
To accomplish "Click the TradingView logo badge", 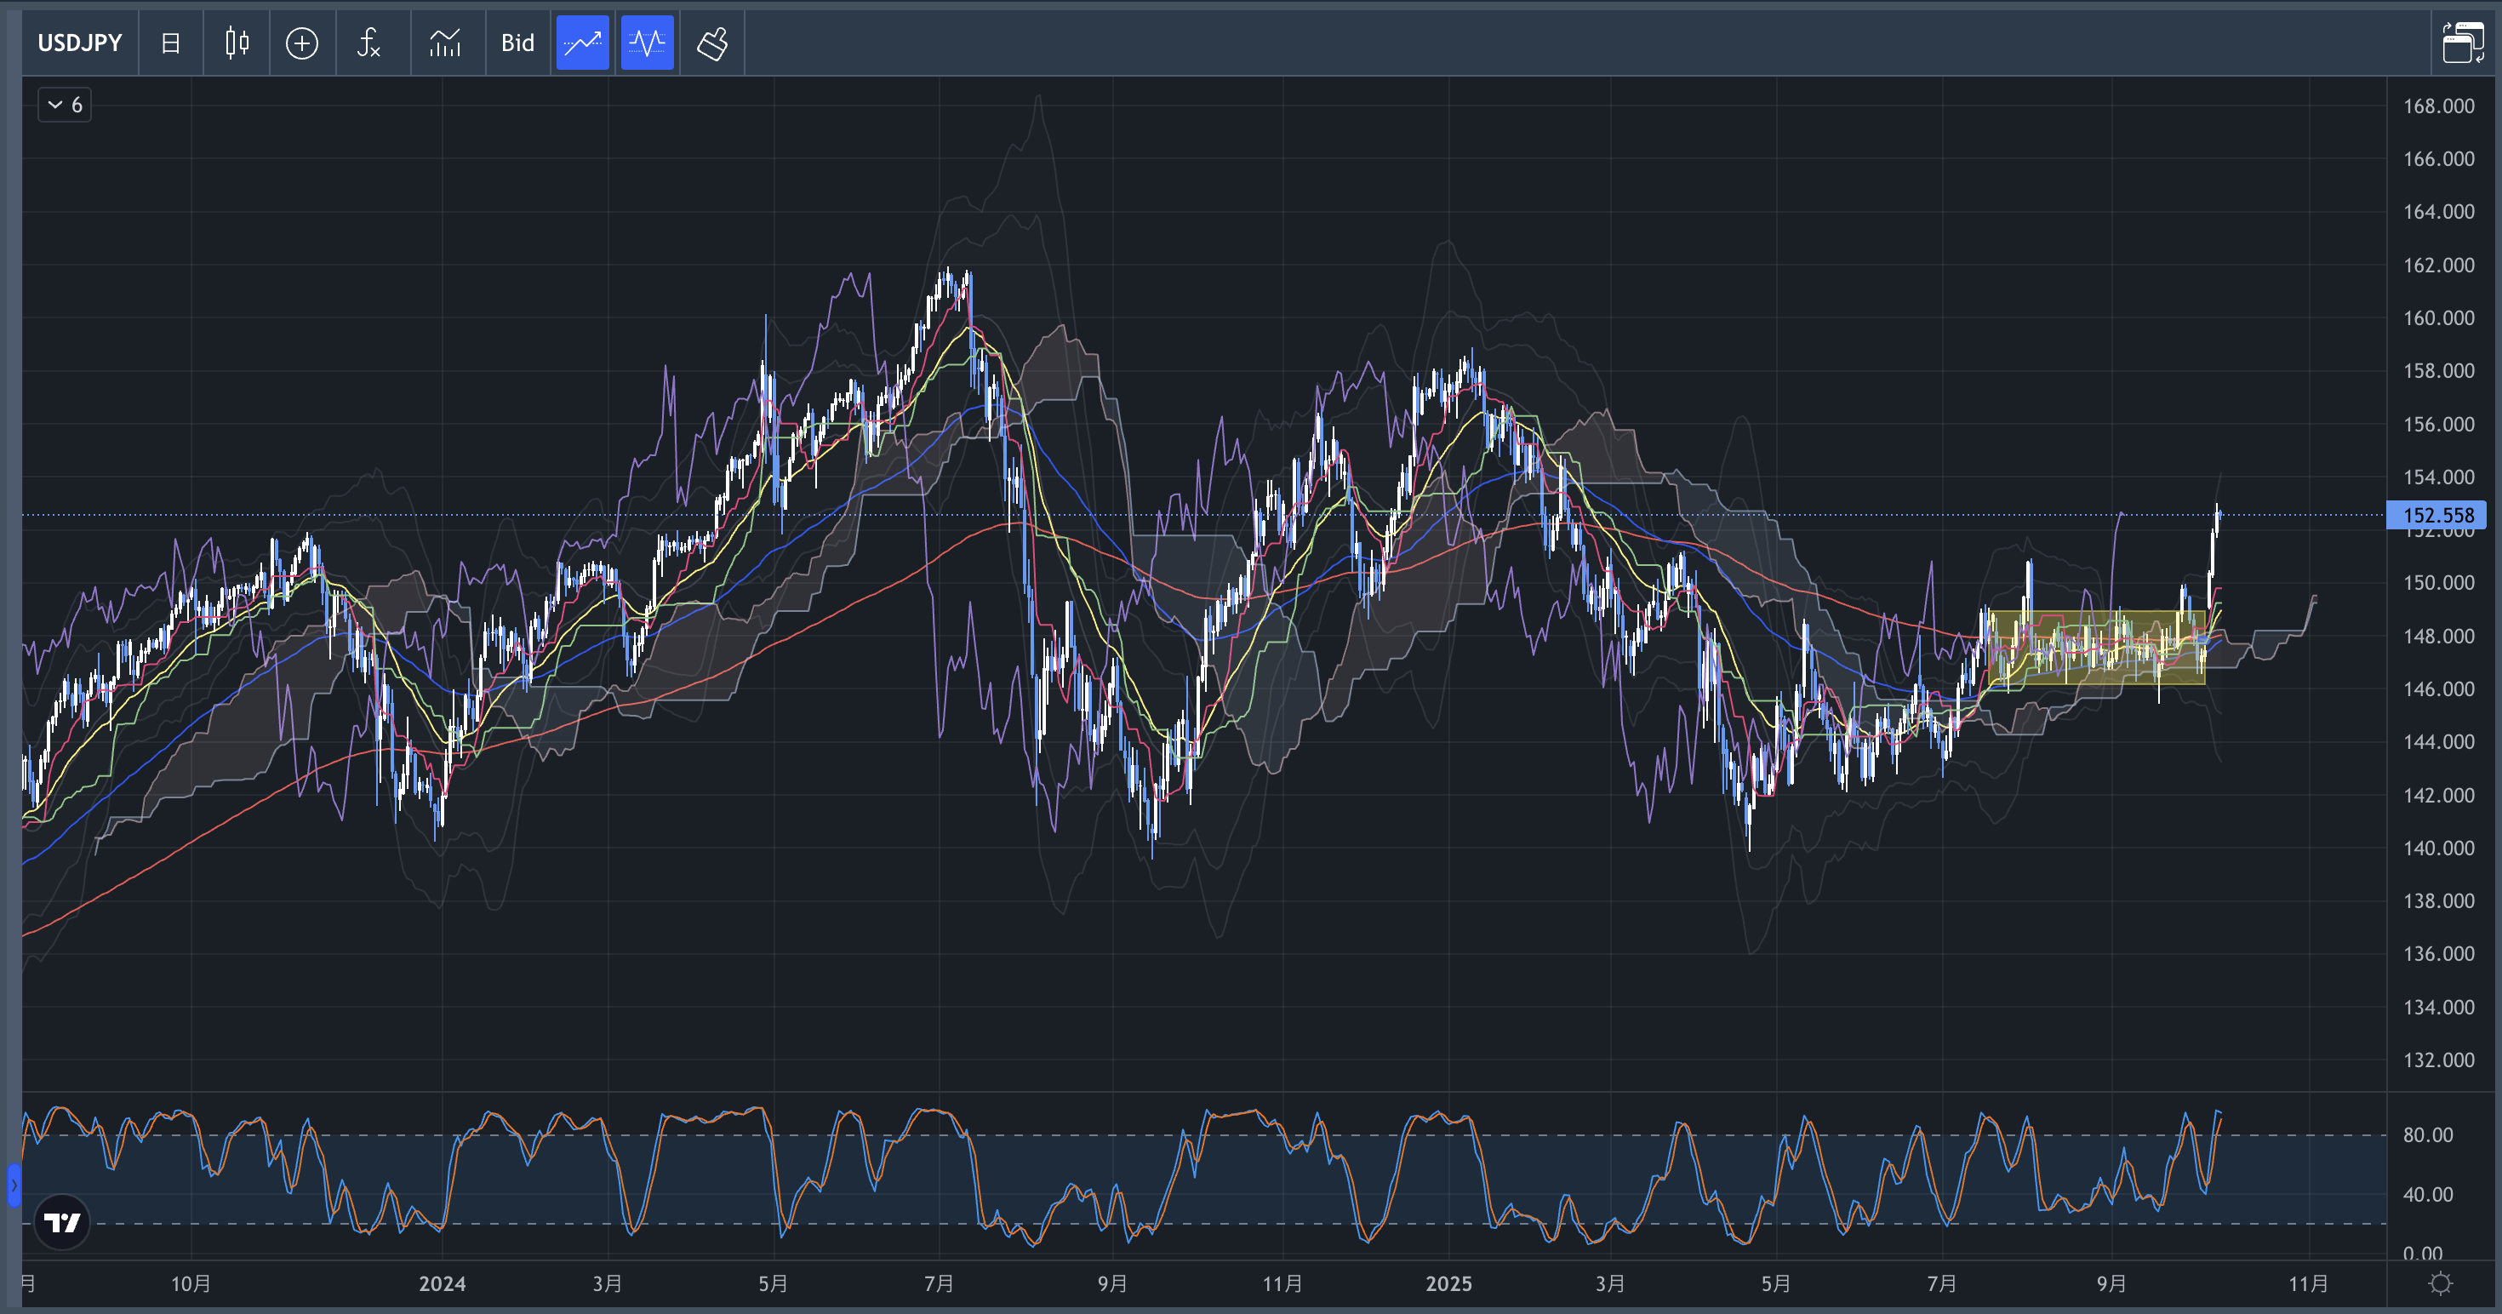I will pos(62,1222).
